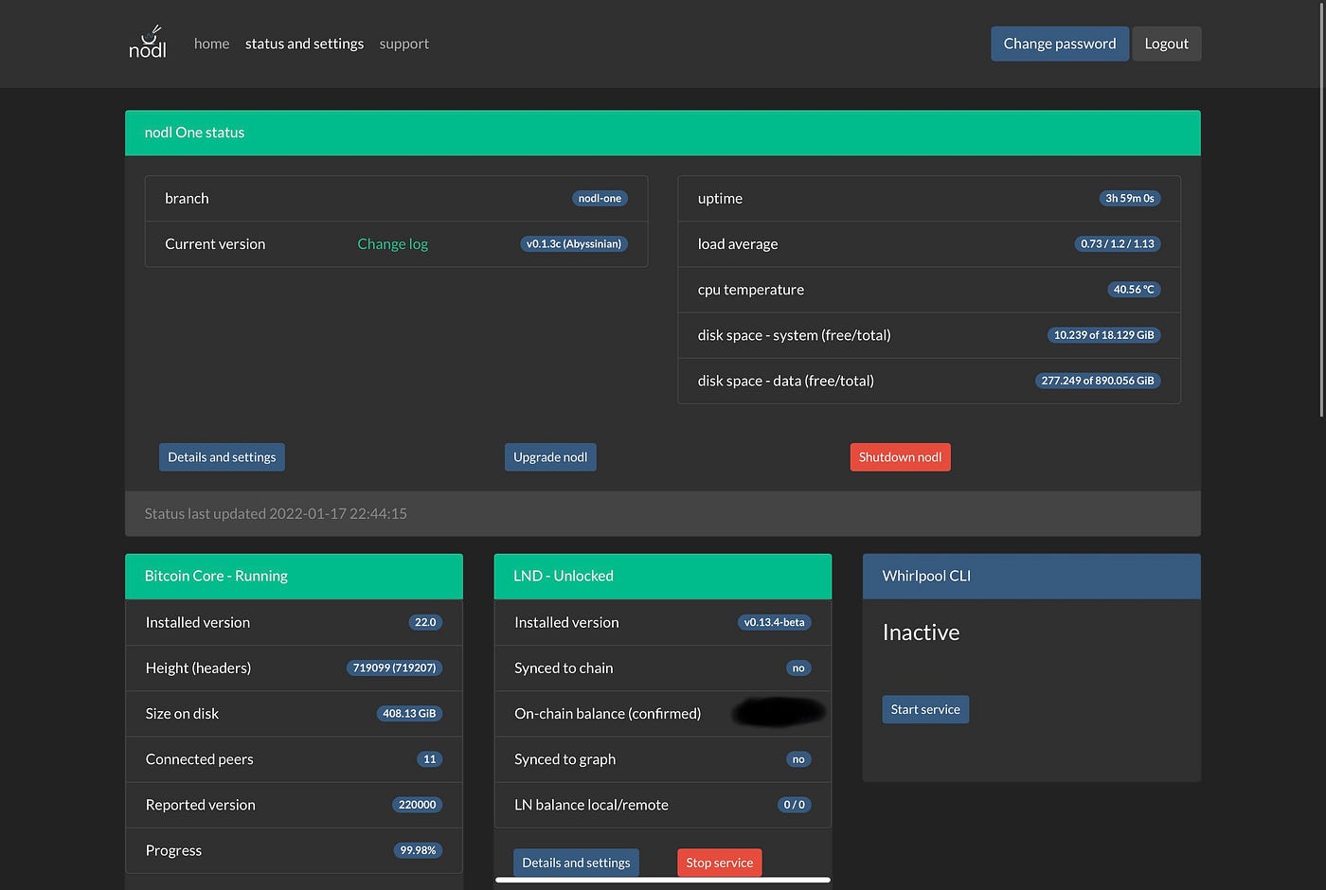Click Shutdown nodl button
Screen dimensions: 1326x890
(900, 457)
